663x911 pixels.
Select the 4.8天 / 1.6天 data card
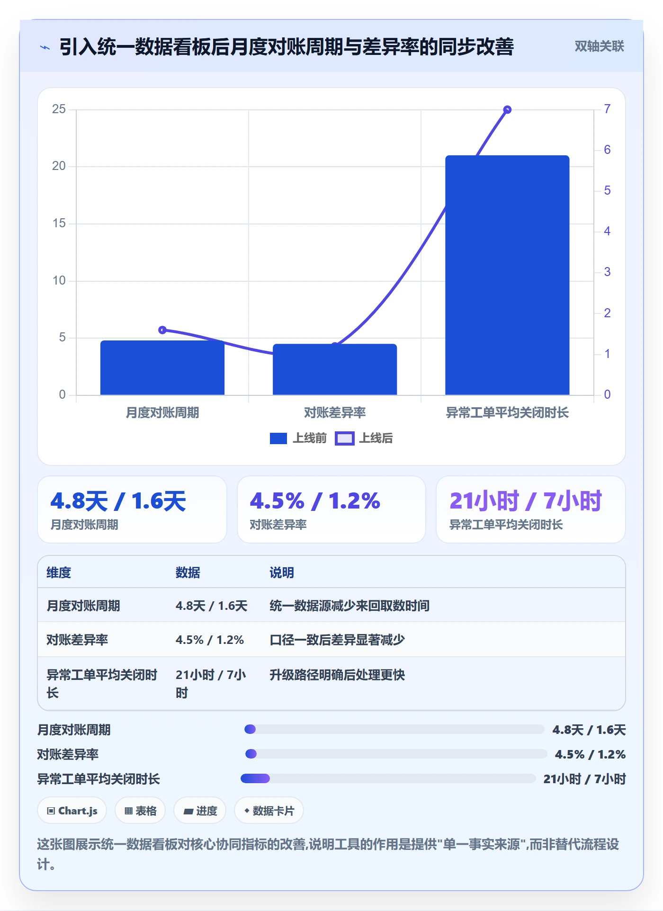pyautogui.click(x=132, y=509)
